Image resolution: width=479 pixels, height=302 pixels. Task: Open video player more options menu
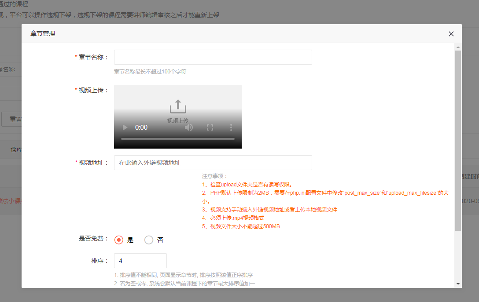(x=231, y=127)
